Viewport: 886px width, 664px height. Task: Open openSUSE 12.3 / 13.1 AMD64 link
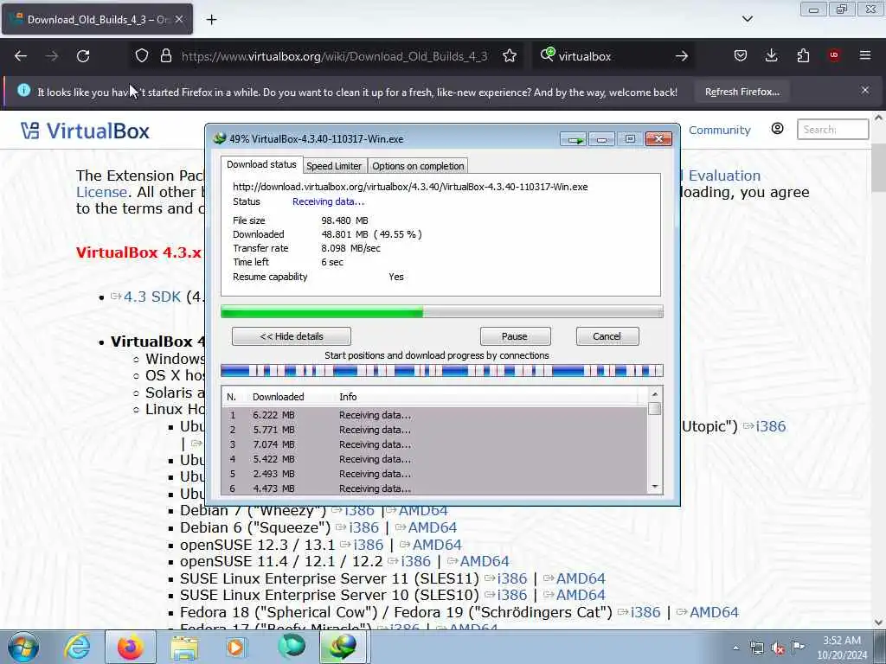[x=437, y=545]
